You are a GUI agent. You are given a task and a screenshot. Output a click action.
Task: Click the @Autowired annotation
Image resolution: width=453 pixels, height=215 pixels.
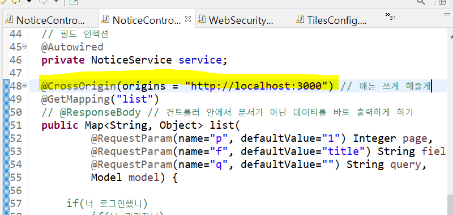[x=72, y=47]
